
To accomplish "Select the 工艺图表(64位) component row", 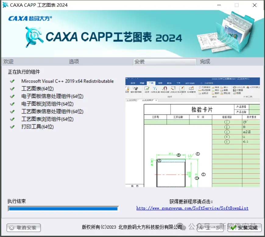I will (x=37, y=89).
